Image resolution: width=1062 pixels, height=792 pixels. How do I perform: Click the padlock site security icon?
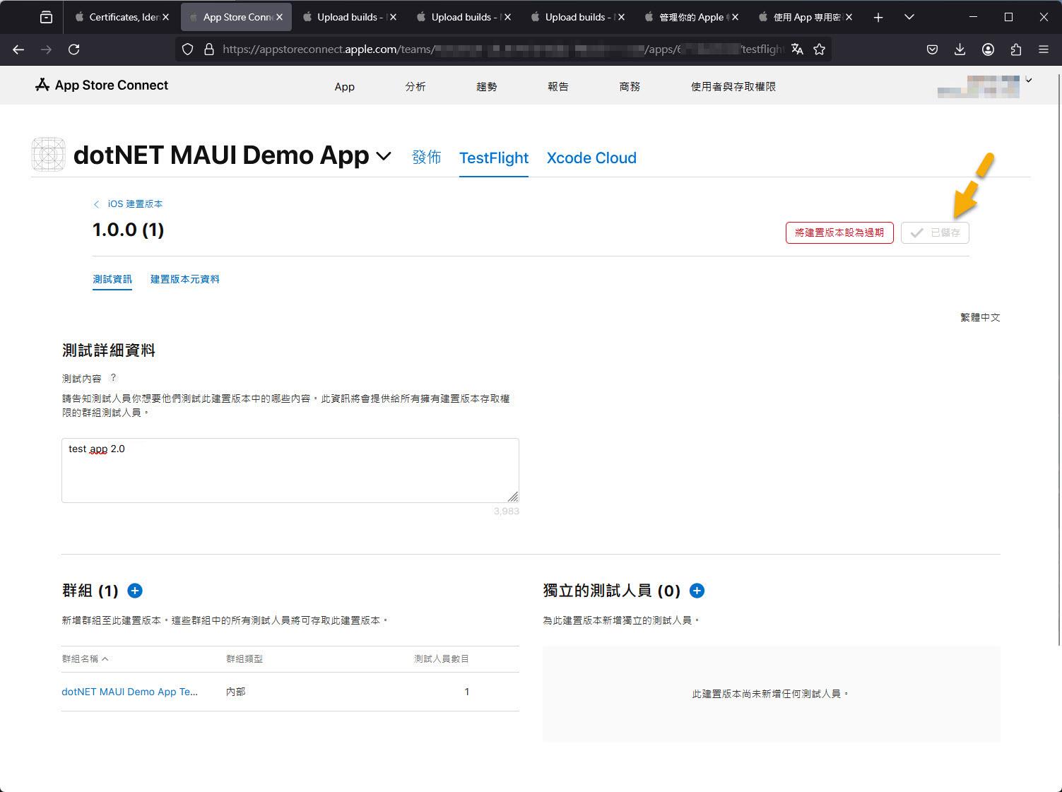click(x=208, y=49)
